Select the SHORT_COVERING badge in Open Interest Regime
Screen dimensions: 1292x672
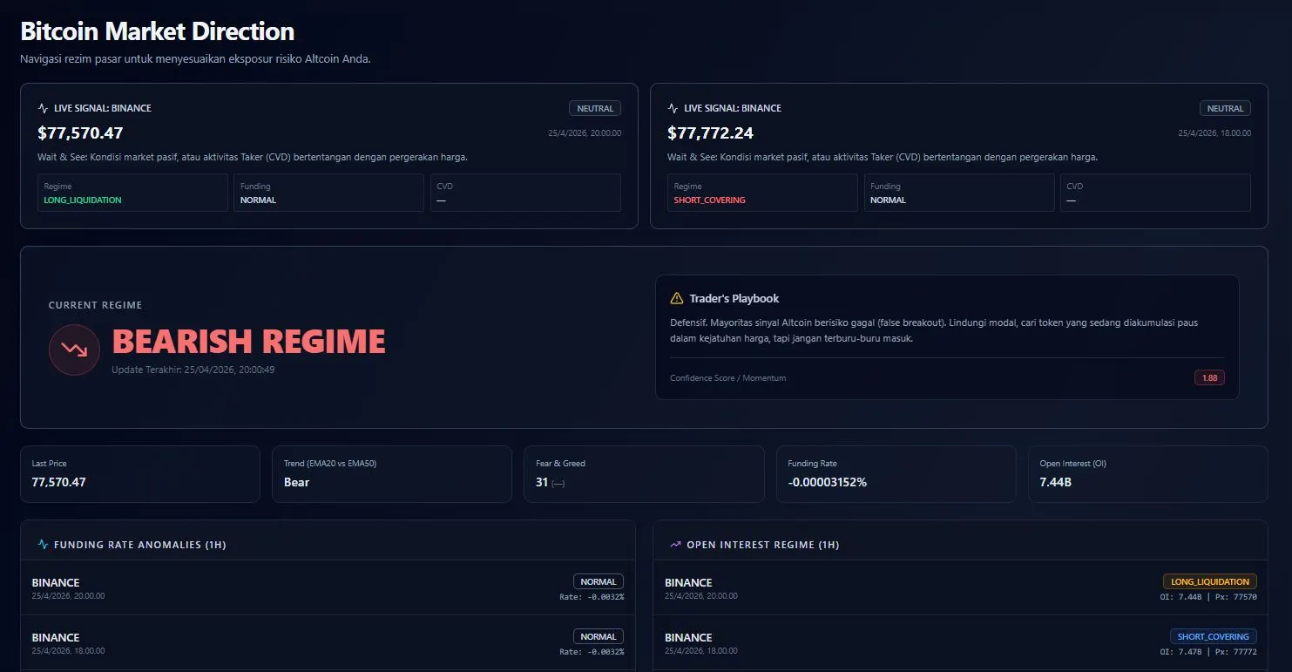1214,636
